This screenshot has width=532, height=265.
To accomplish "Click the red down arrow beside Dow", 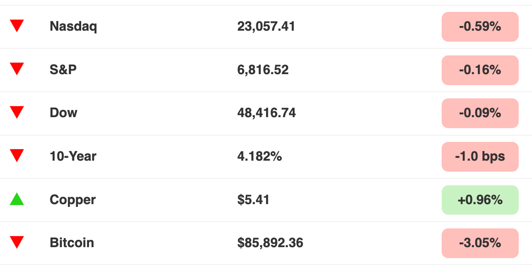I will (17, 112).
